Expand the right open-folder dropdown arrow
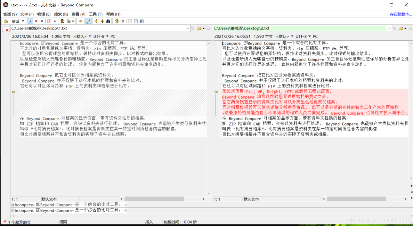 (x=405, y=28)
